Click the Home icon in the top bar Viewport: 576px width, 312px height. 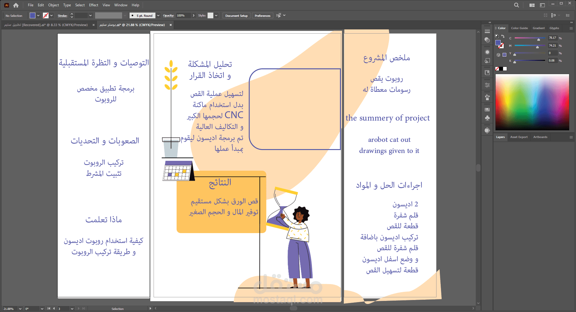coord(16,5)
